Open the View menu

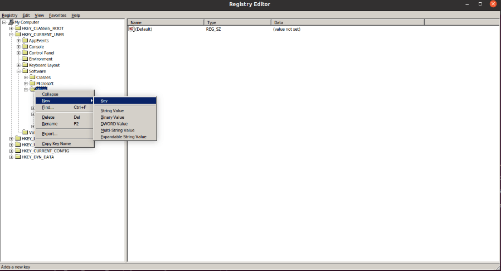pyautogui.click(x=40, y=15)
